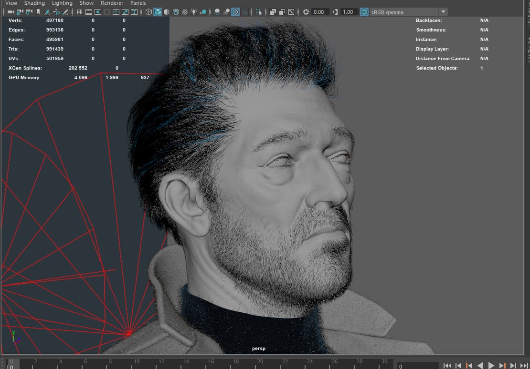This screenshot has width=530, height=369.
Task: Toggle Wireframe on Shaded icon
Action: (x=176, y=12)
